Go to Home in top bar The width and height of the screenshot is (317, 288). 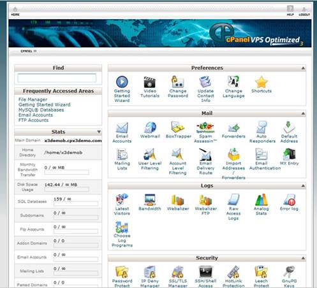click(15, 11)
